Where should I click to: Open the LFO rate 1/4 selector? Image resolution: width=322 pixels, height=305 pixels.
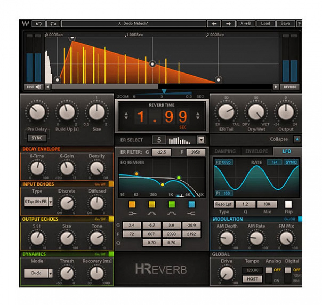275,162
